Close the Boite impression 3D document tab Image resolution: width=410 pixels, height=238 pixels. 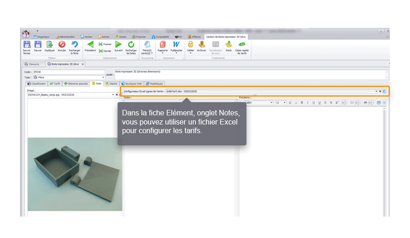[82, 64]
